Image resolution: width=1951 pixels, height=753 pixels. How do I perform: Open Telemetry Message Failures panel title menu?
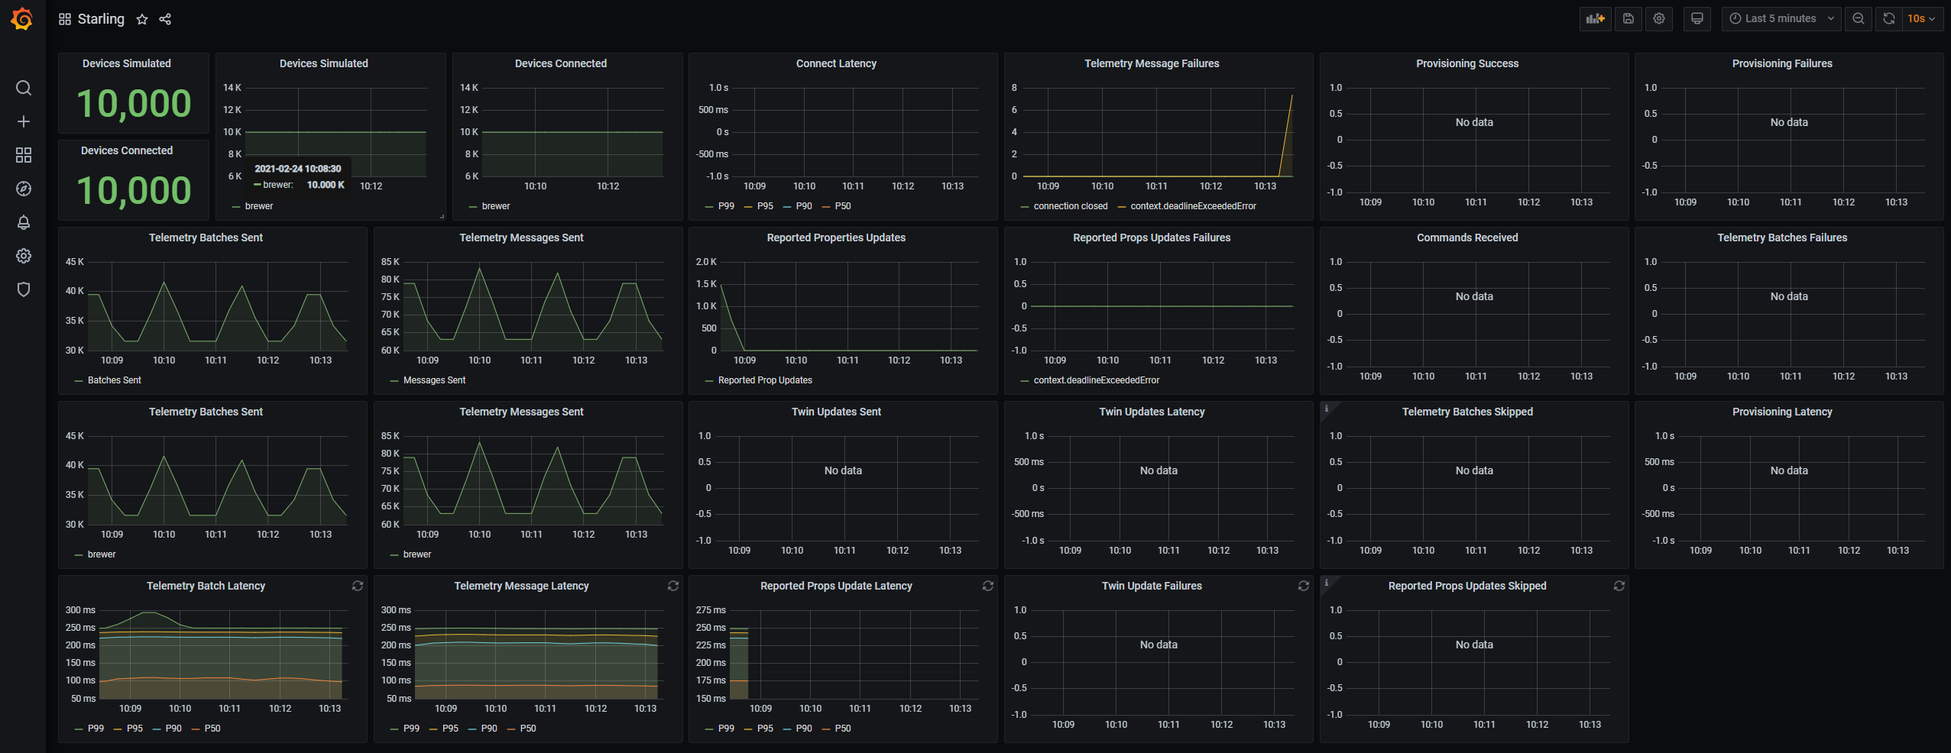click(x=1152, y=63)
